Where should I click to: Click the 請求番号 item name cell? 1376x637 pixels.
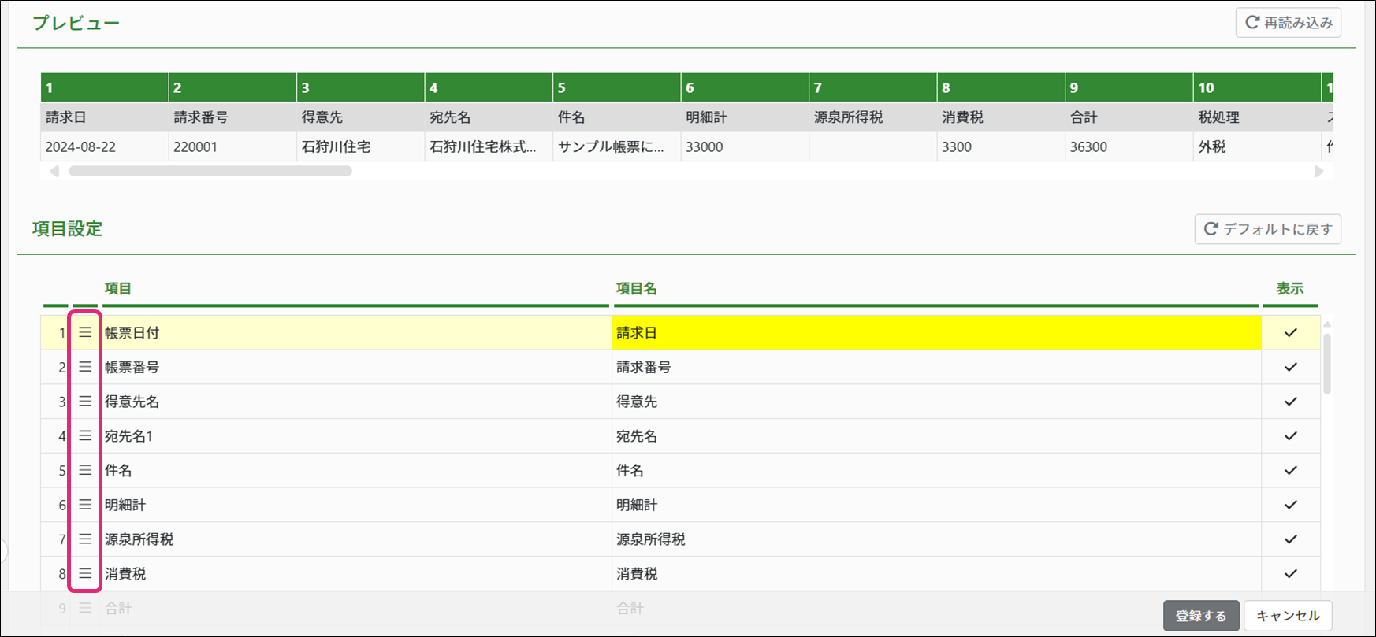point(935,367)
